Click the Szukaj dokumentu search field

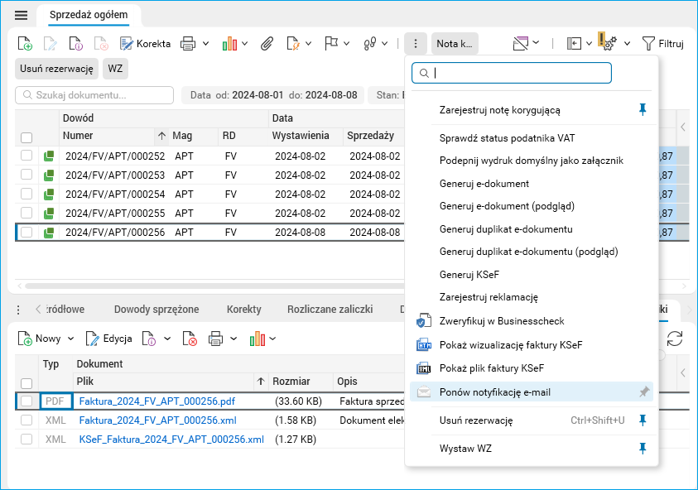click(94, 95)
